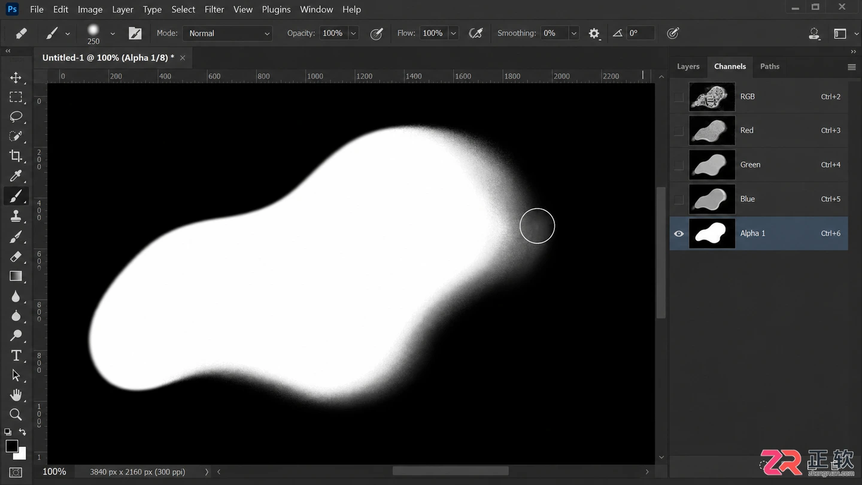Select the Quick Selection tool
Screen dimensions: 862x485
click(x=16, y=136)
